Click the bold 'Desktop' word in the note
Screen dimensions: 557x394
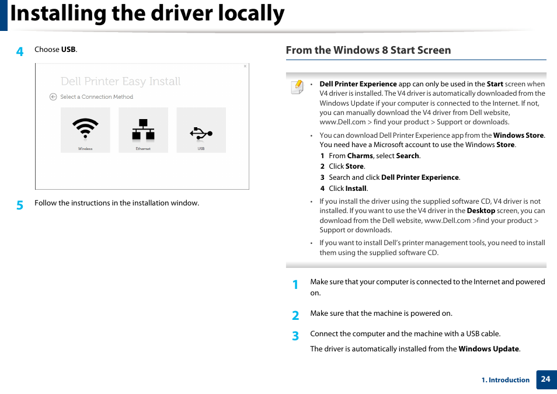point(481,211)
